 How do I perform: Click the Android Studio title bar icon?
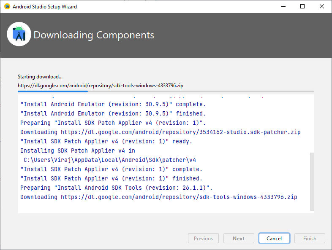[x=7, y=7]
